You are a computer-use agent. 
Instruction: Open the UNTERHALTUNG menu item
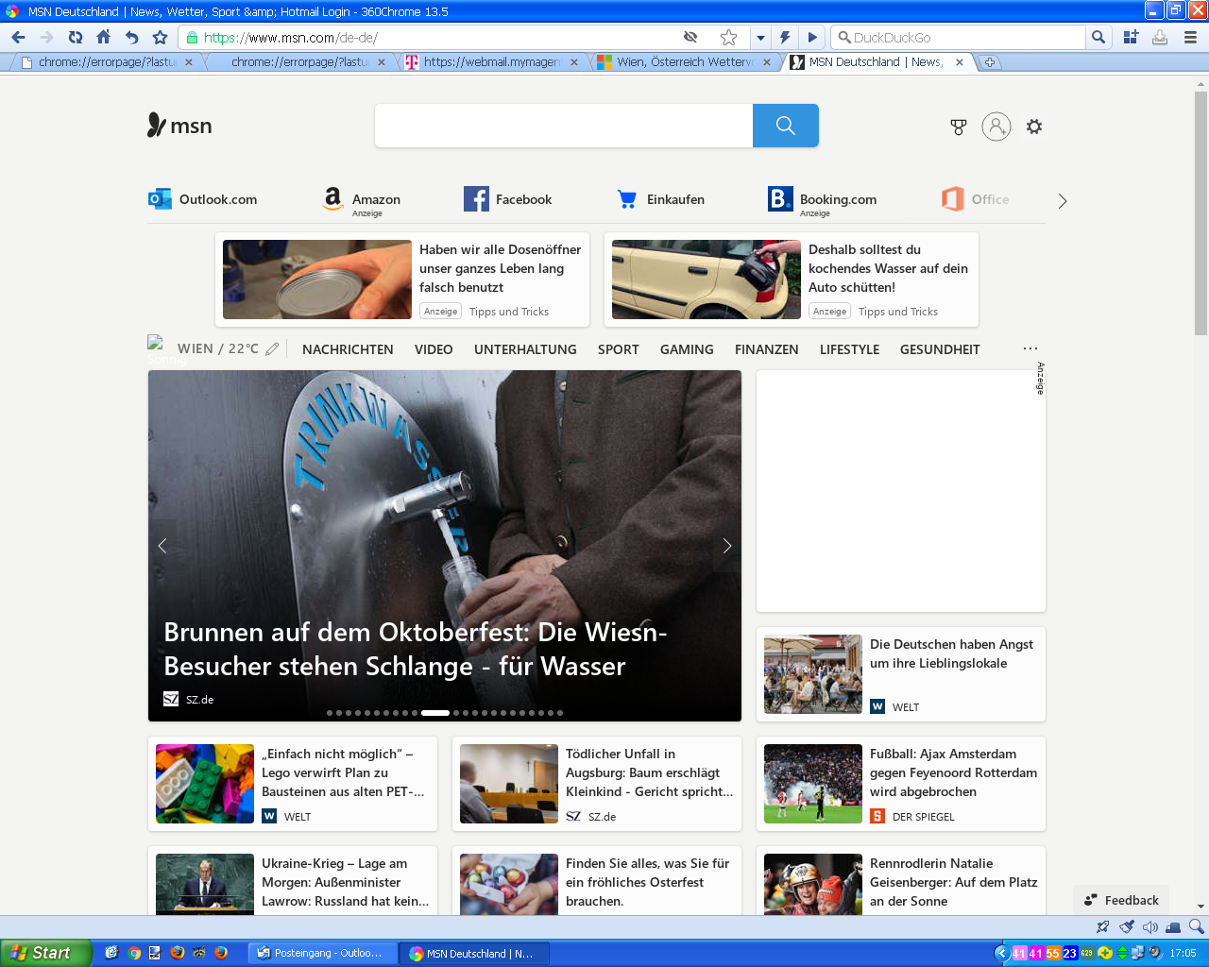525,349
